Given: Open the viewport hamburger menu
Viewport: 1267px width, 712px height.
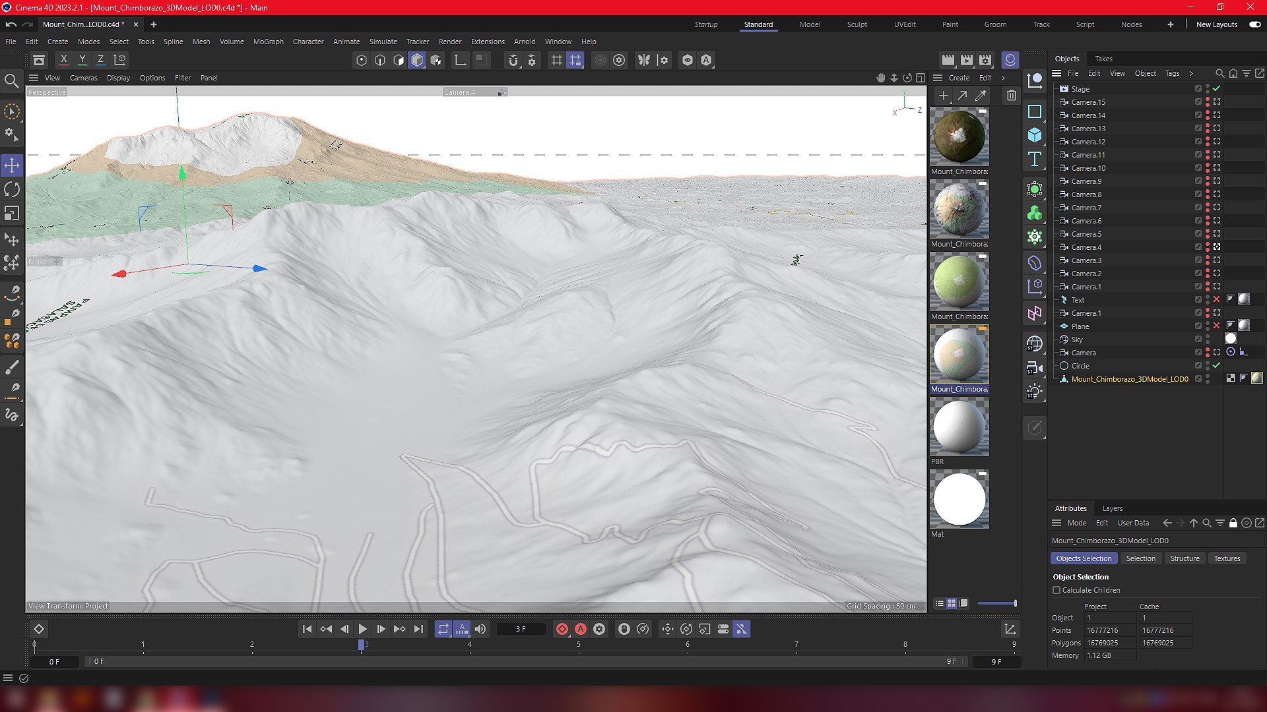Looking at the screenshot, I should pyautogui.click(x=34, y=78).
